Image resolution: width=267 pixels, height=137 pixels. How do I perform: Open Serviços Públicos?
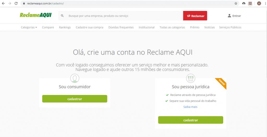pos(230,27)
